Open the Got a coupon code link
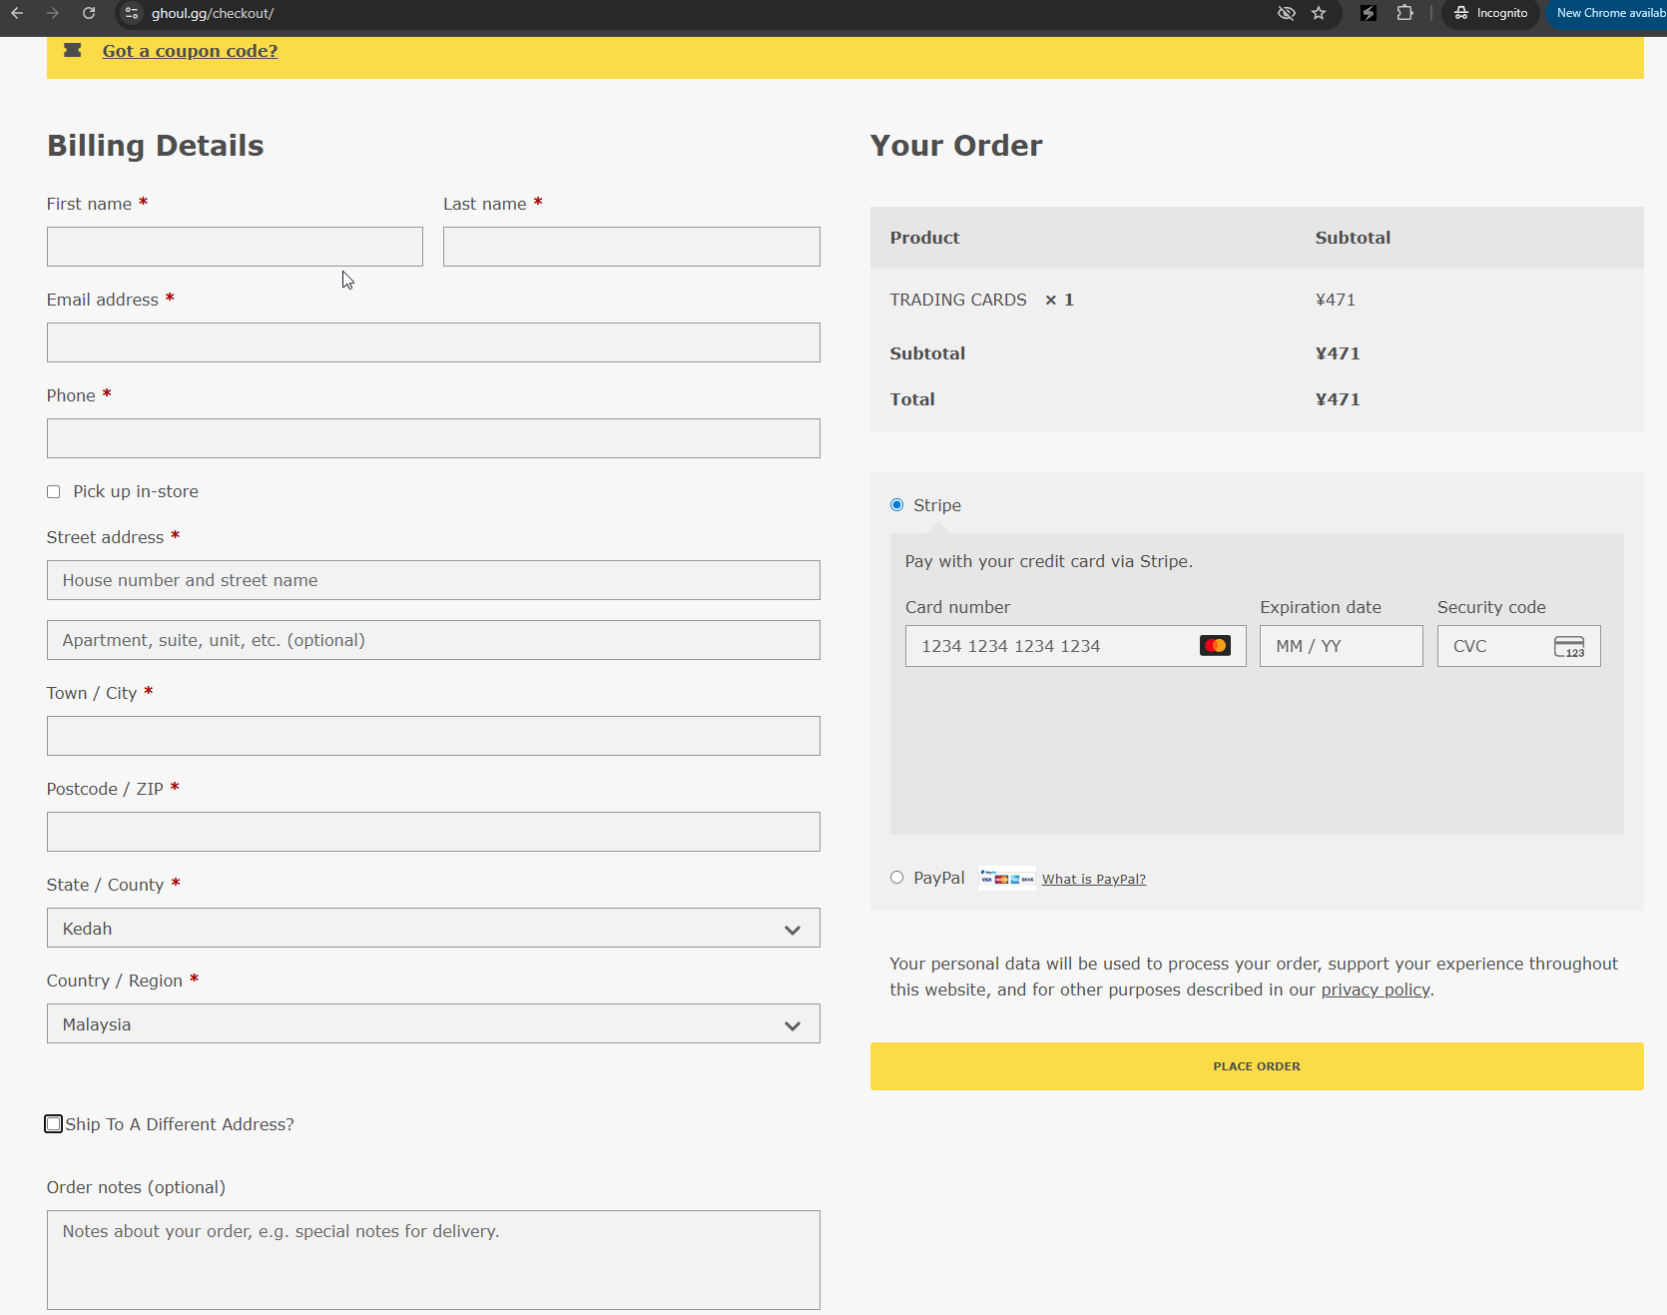This screenshot has height=1315, width=1667. 190,51
